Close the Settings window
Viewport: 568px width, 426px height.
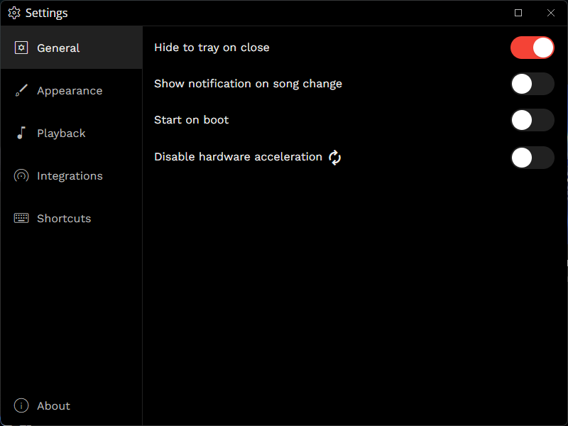pyautogui.click(x=551, y=13)
